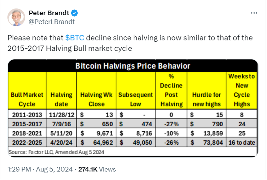267x180 pixels.
Task: Click the tweet text body
Action: [x=130, y=43]
